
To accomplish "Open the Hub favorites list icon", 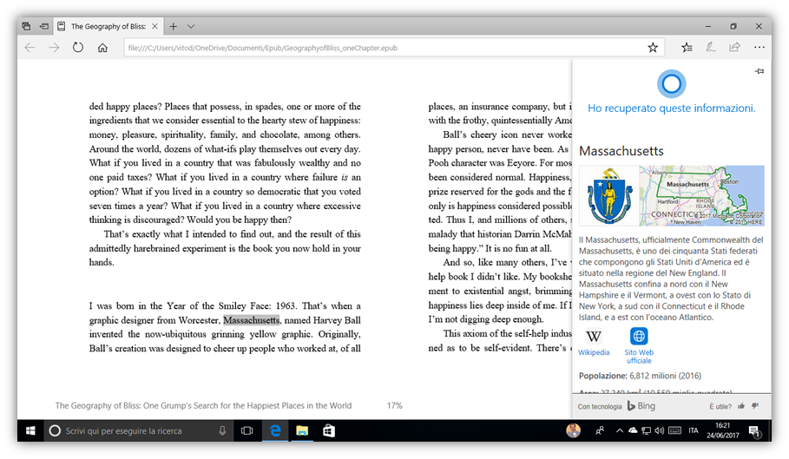I will 687,48.
